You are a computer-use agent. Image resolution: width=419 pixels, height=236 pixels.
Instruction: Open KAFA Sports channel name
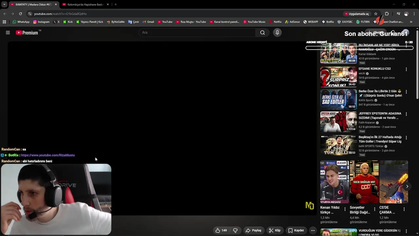pyautogui.click(x=366, y=100)
